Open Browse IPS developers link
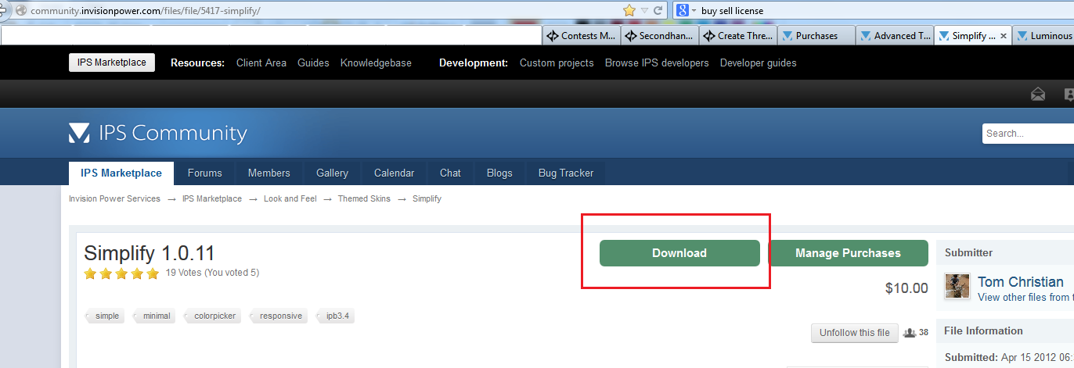This screenshot has width=1074, height=368. click(x=657, y=63)
